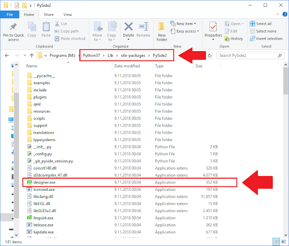Image resolution: width=289 pixels, height=246 pixels.
Task: Sort by Size column header
Action: point(199,66)
